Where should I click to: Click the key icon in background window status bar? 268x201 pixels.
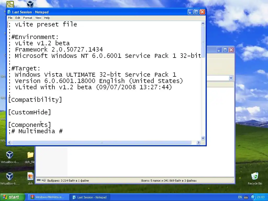tap(44, 180)
